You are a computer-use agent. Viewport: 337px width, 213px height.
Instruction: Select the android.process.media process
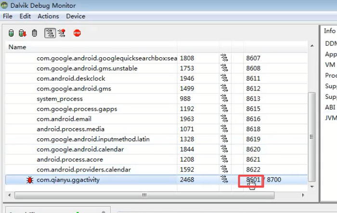pyautogui.click(x=70, y=129)
